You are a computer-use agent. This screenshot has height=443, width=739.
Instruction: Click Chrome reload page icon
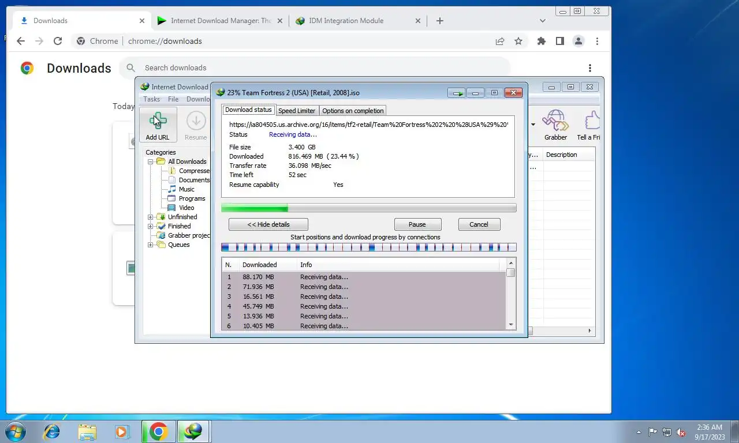(58, 41)
